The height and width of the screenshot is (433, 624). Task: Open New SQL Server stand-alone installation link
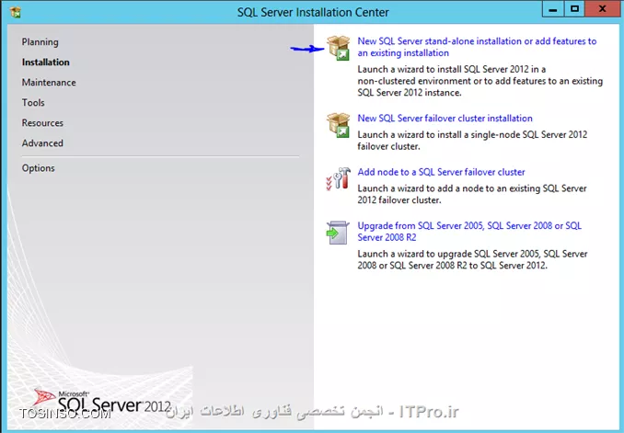point(477,47)
